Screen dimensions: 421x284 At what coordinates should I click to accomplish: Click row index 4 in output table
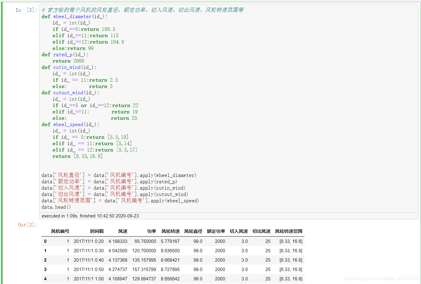[x=45, y=279]
